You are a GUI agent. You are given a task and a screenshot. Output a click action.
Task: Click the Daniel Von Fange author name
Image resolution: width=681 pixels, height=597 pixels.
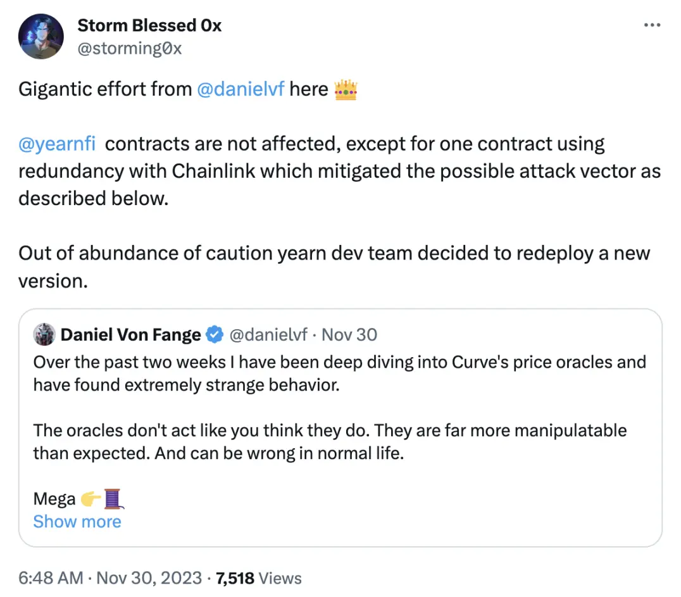(x=130, y=334)
